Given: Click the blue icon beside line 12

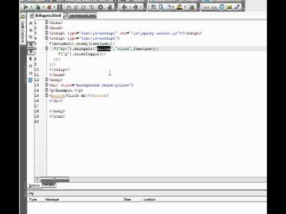Looking at the screenshot, I should pyautogui.click(x=30, y=80).
